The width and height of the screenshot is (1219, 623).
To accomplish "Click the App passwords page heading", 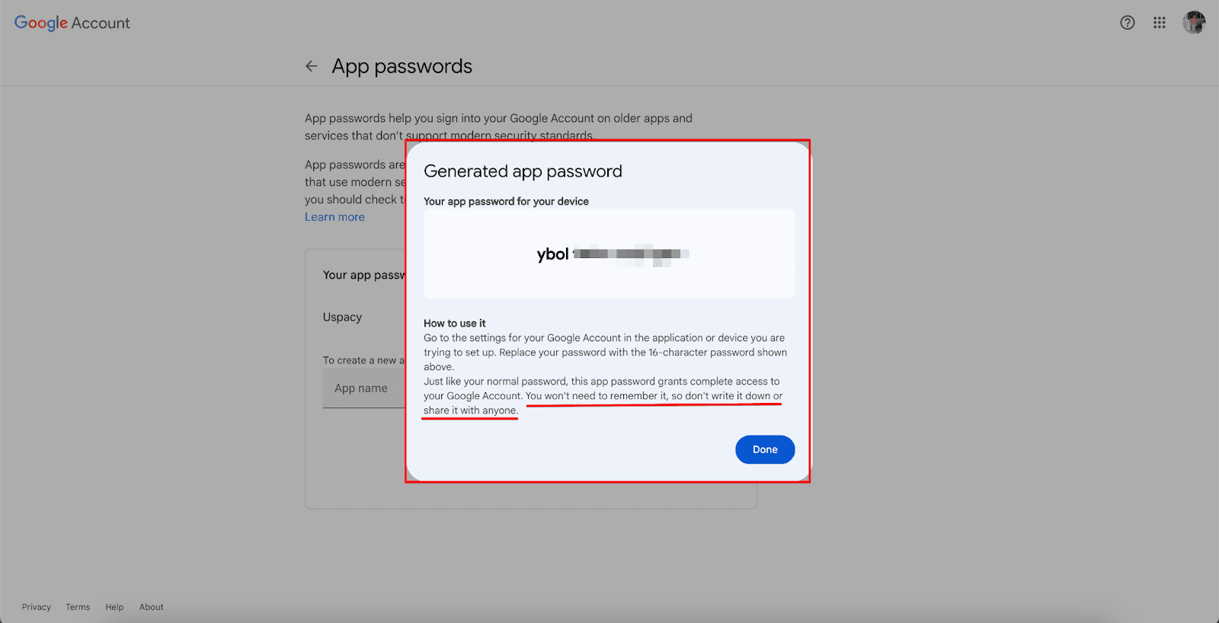I will [x=402, y=66].
